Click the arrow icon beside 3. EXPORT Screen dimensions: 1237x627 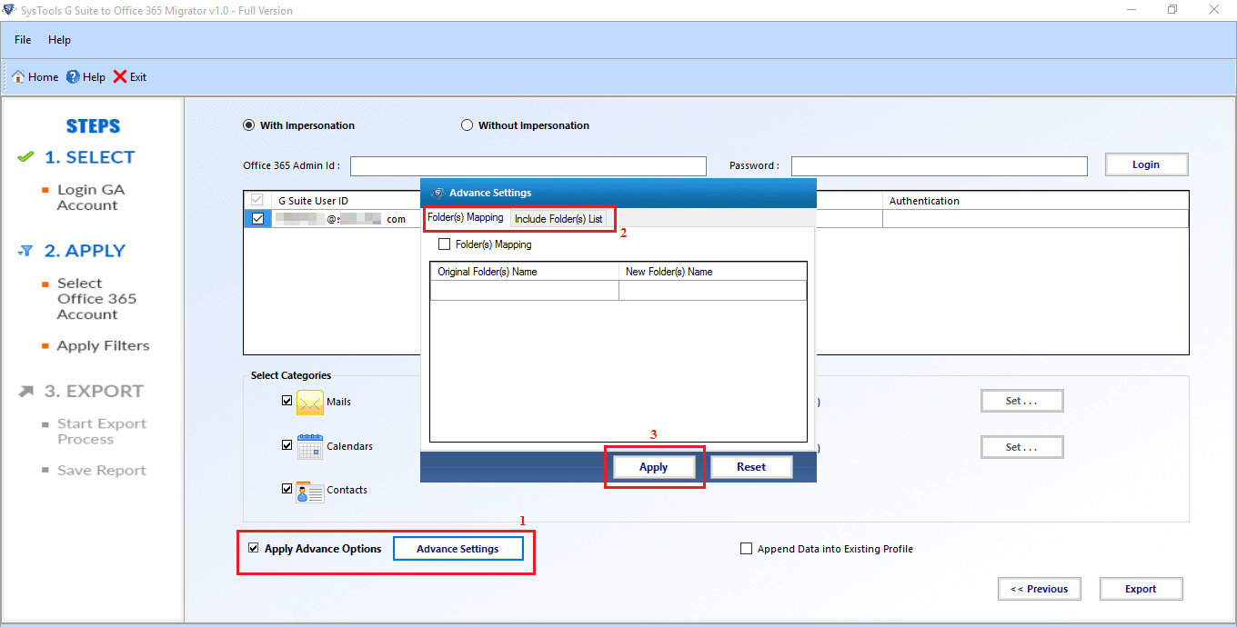coord(26,391)
